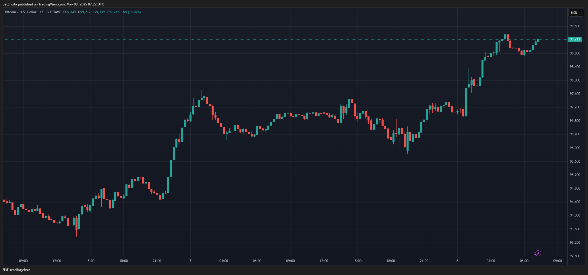Click the first 21:00 time axis label
Viewport: 588px width, 275px height.
tap(157, 261)
